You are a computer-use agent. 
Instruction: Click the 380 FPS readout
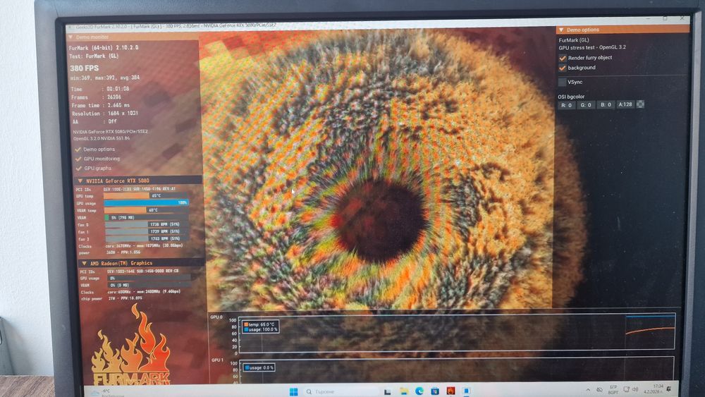coord(84,68)
